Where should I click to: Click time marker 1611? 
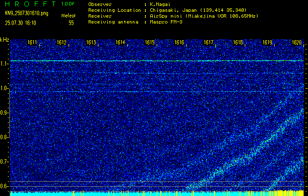point(32,43)
